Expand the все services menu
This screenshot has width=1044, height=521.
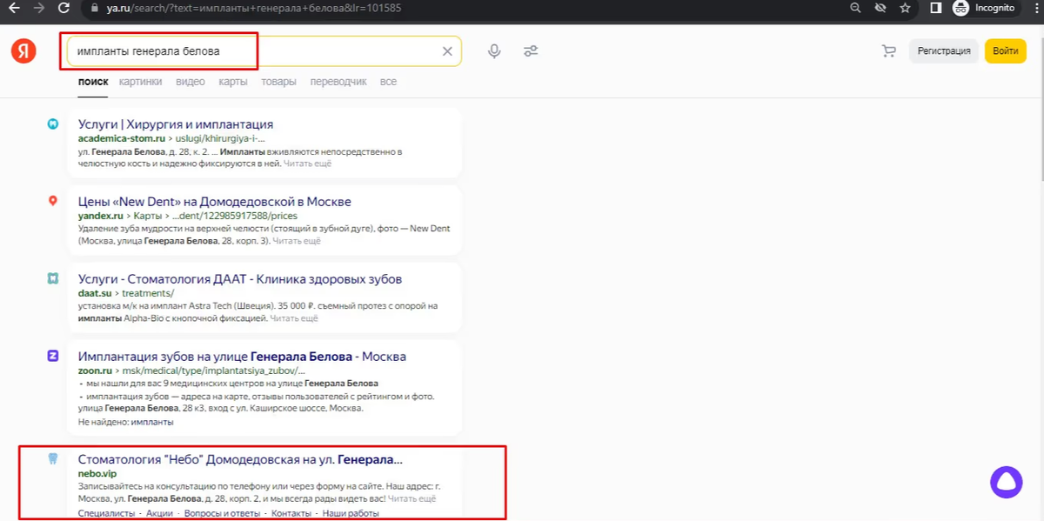coord(388,82)
